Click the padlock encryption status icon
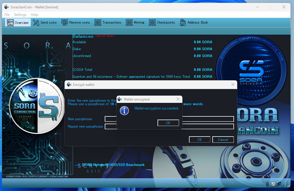Viewport: 294px width, 191px height. click(267, 184)
